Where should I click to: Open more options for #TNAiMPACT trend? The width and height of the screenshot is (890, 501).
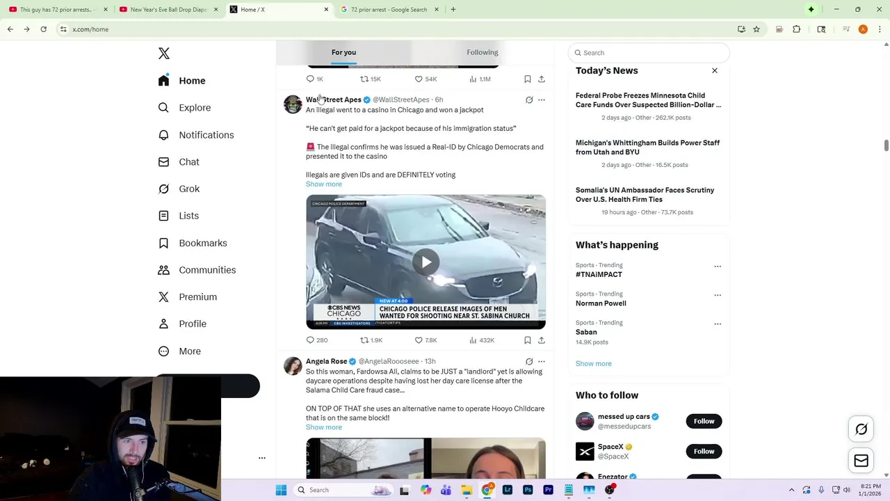click(718, 267)
